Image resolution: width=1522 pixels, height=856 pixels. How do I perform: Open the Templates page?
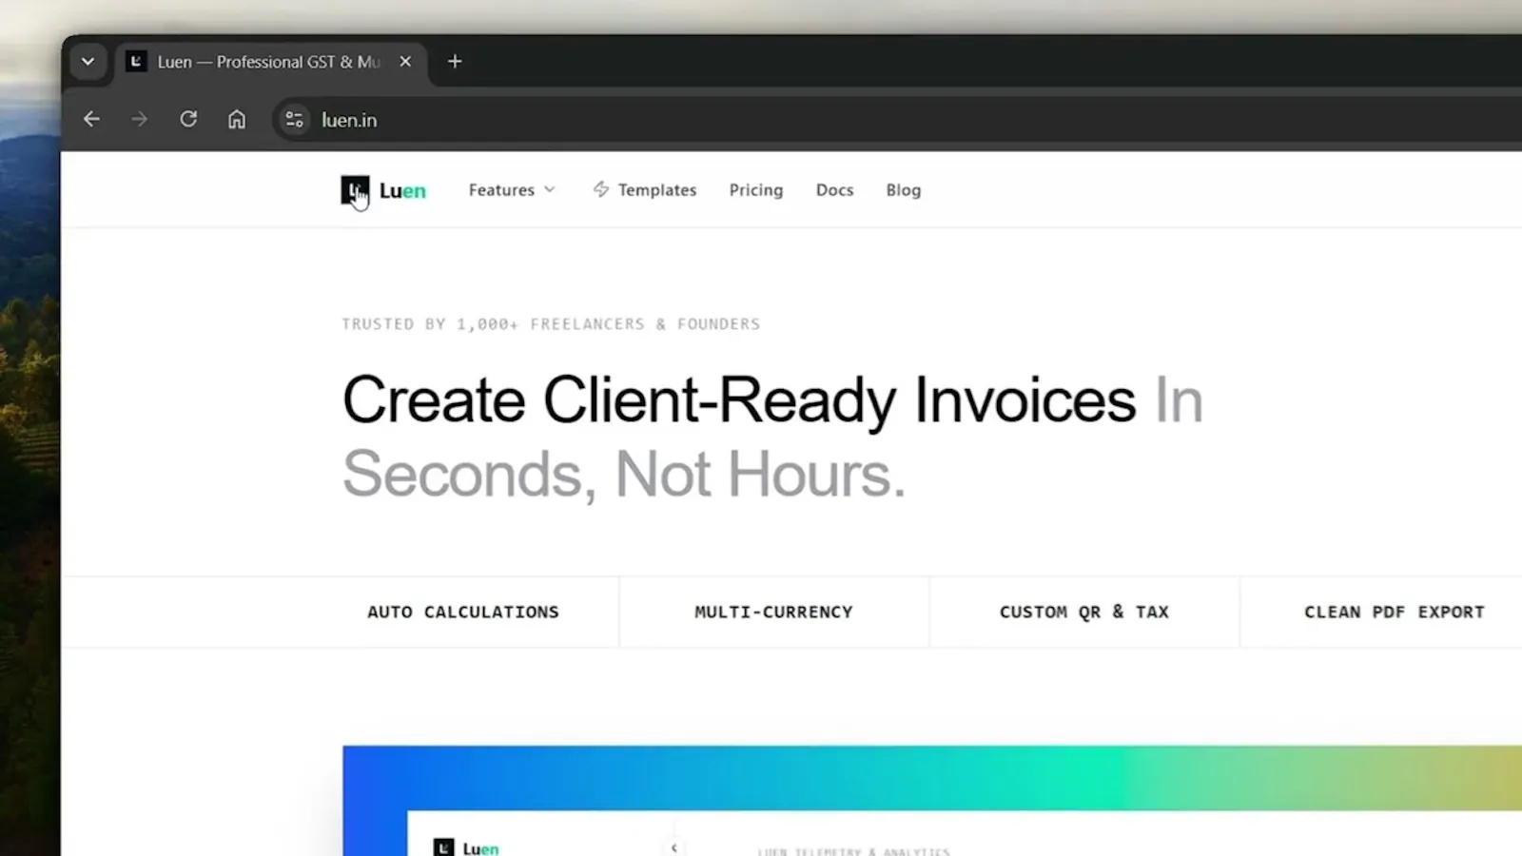click(657, 190)
